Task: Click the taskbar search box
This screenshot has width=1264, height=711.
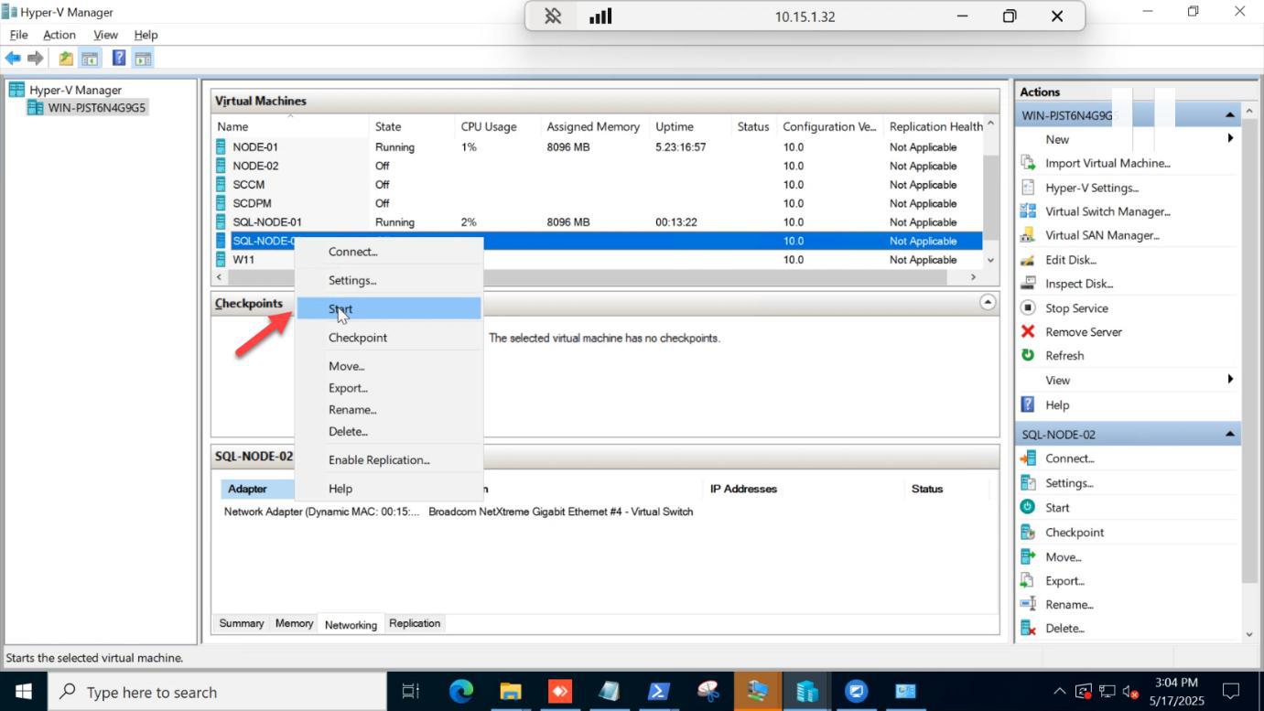Action: pos(216,692)
